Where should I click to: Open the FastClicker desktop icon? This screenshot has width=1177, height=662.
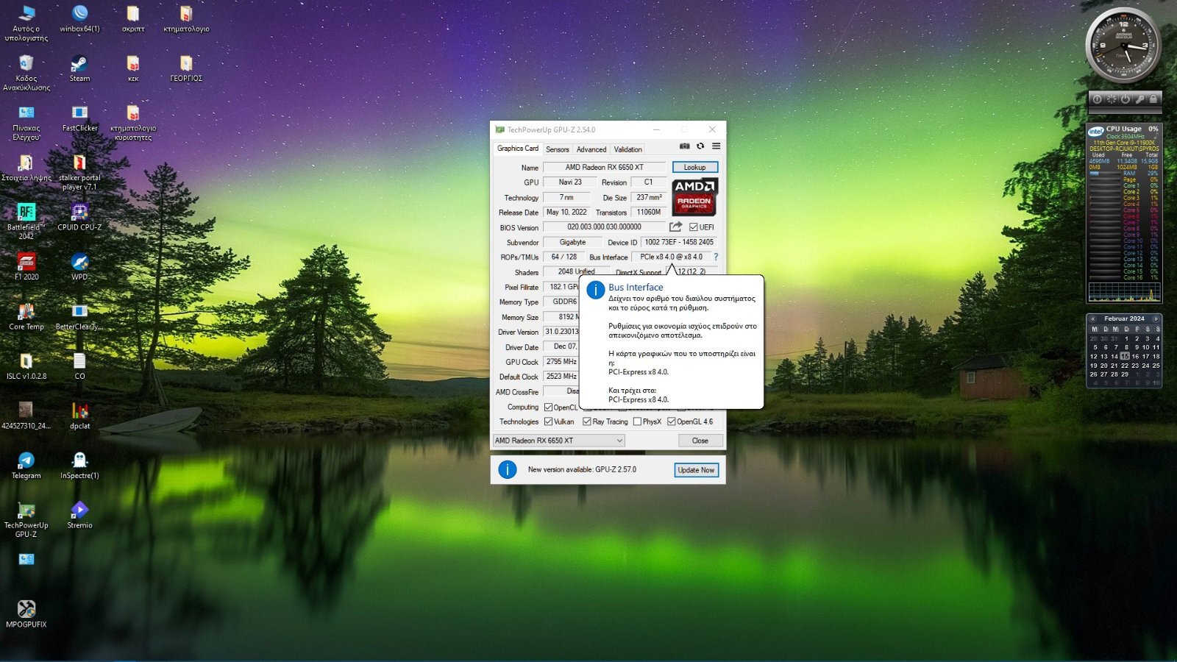(79, 118)
